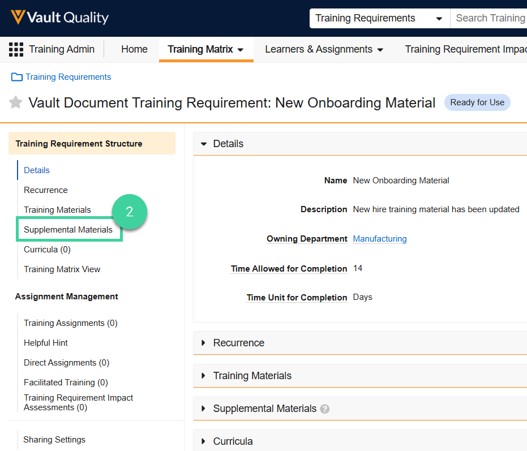Image resolution: width=527 pixels, height=451 pixels.
Task: Open the Training Requirement Impact tab
Action: tap(466, 49)
